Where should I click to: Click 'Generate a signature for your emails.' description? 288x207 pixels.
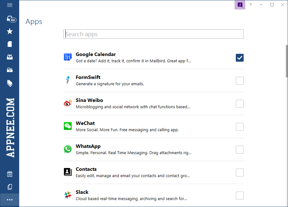click(110, 84)
